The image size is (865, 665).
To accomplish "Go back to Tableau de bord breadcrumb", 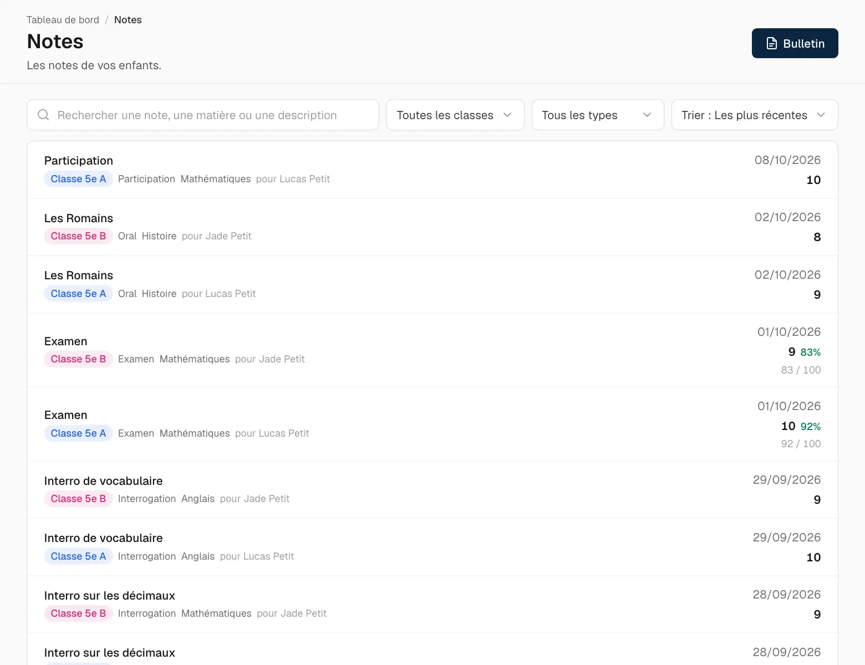I will coord(63,20).
